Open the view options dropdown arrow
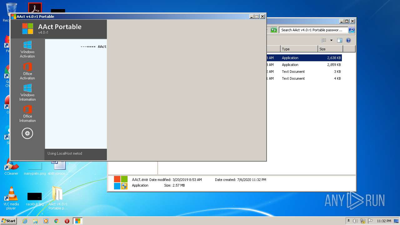This screenshot has height=225, width=400. pyautogui.click(x=331, y=40)
